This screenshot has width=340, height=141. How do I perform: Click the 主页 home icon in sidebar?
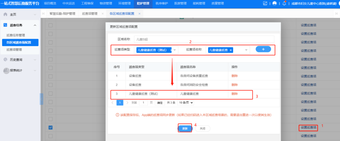pyautogui.click(x=5, y=14)
